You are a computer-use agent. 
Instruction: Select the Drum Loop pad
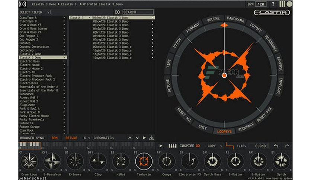pyautogui.click(x=29, y=161)
